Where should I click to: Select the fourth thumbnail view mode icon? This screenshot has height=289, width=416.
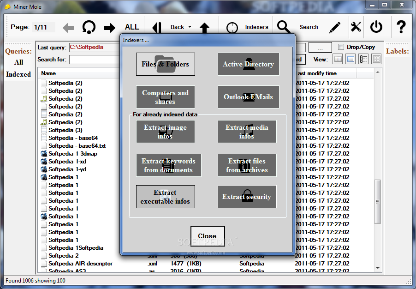pos(376,59)
